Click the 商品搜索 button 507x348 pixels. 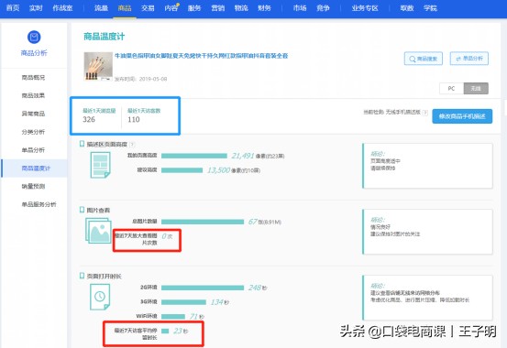(x=424, y=59)
